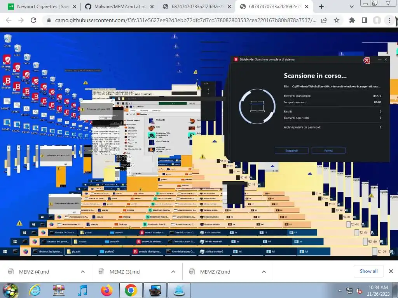398x298 pixels.
Task: Go back with the browser back arrow
Action: coord(9,20)
